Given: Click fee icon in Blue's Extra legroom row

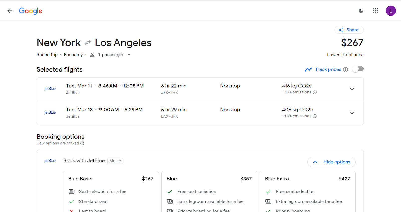Looking at the screenshot, I should click(x=170, y=201).
